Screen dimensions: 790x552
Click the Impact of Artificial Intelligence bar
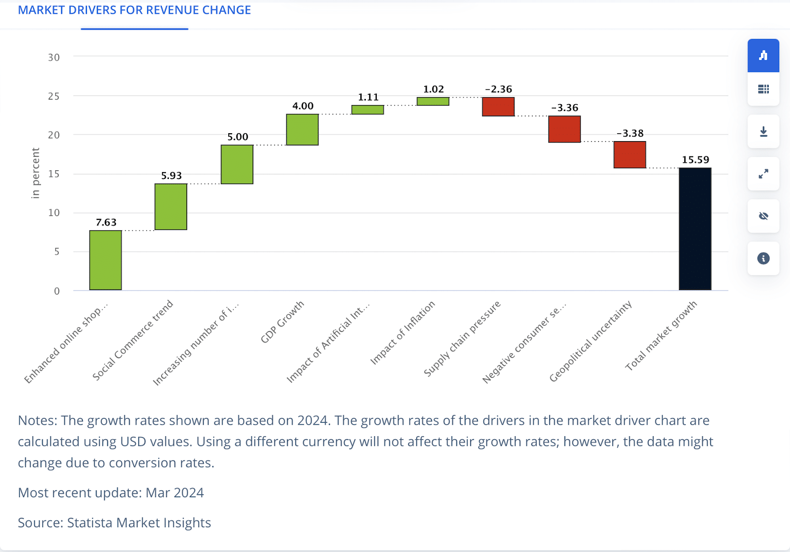(x=367, y=110)
